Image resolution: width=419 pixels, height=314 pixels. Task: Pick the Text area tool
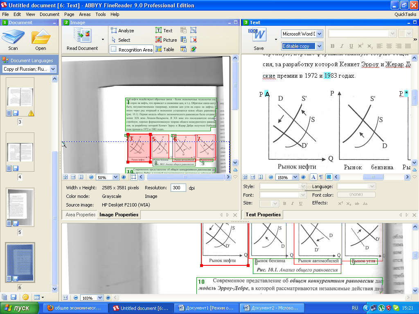tap(164, 30)
